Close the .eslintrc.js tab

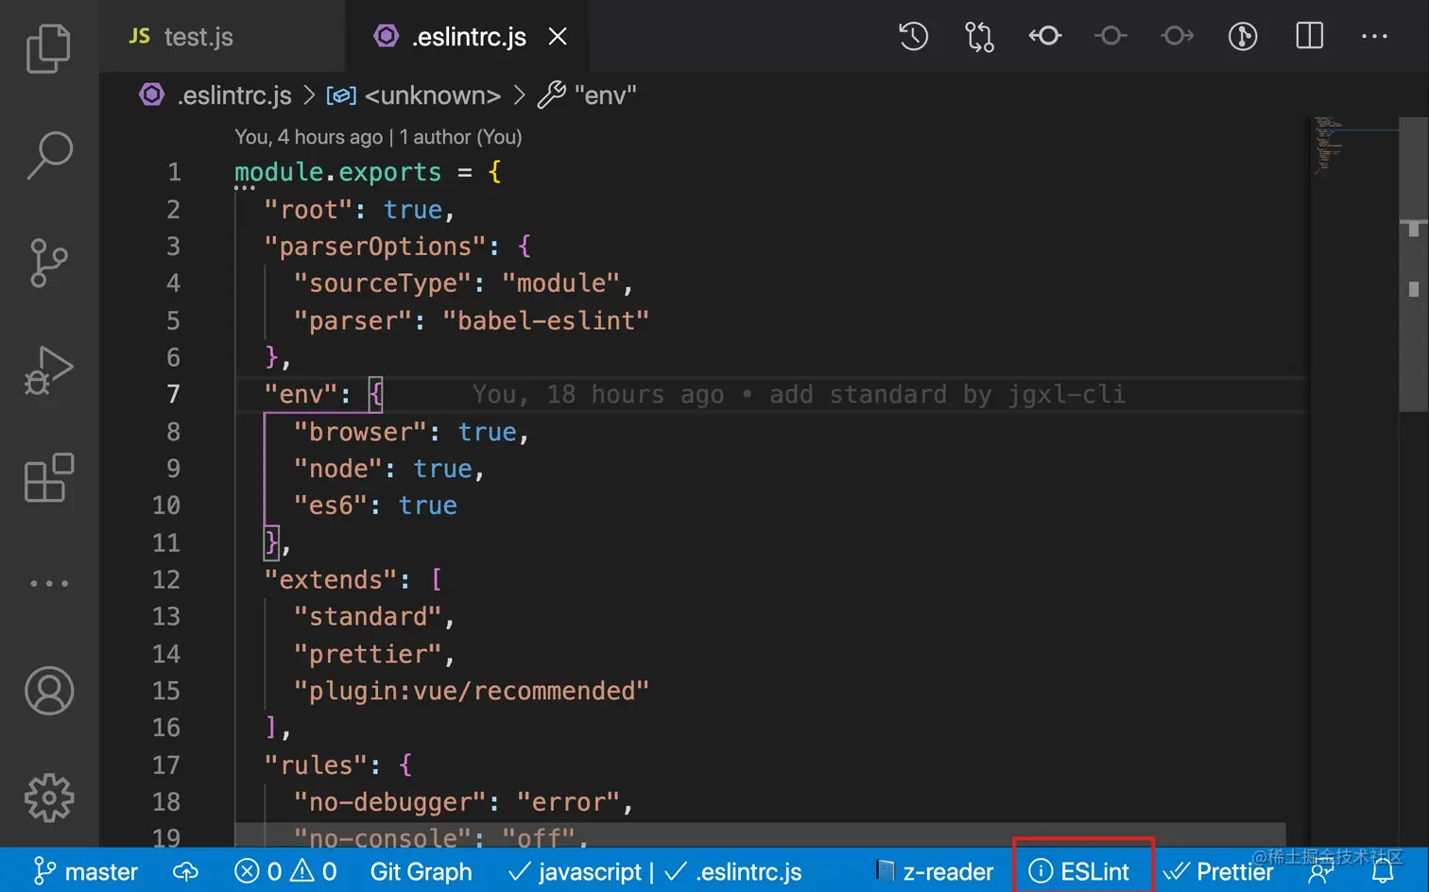pos(558,37)
